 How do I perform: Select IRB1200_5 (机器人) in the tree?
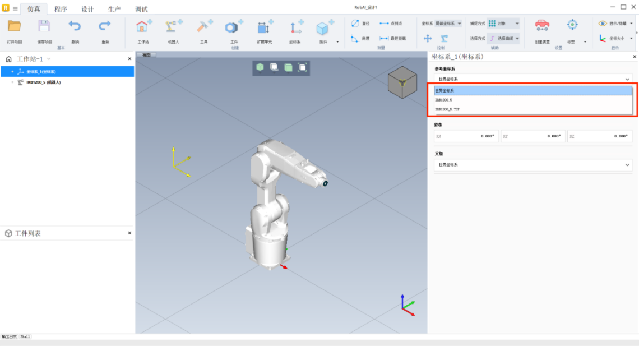point(43,82)
